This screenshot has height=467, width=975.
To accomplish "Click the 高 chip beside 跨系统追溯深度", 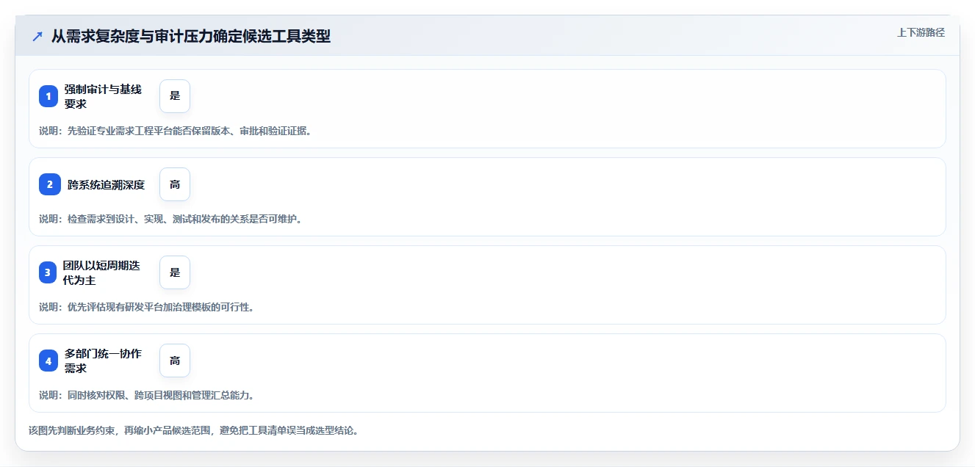I will (175, 184).
